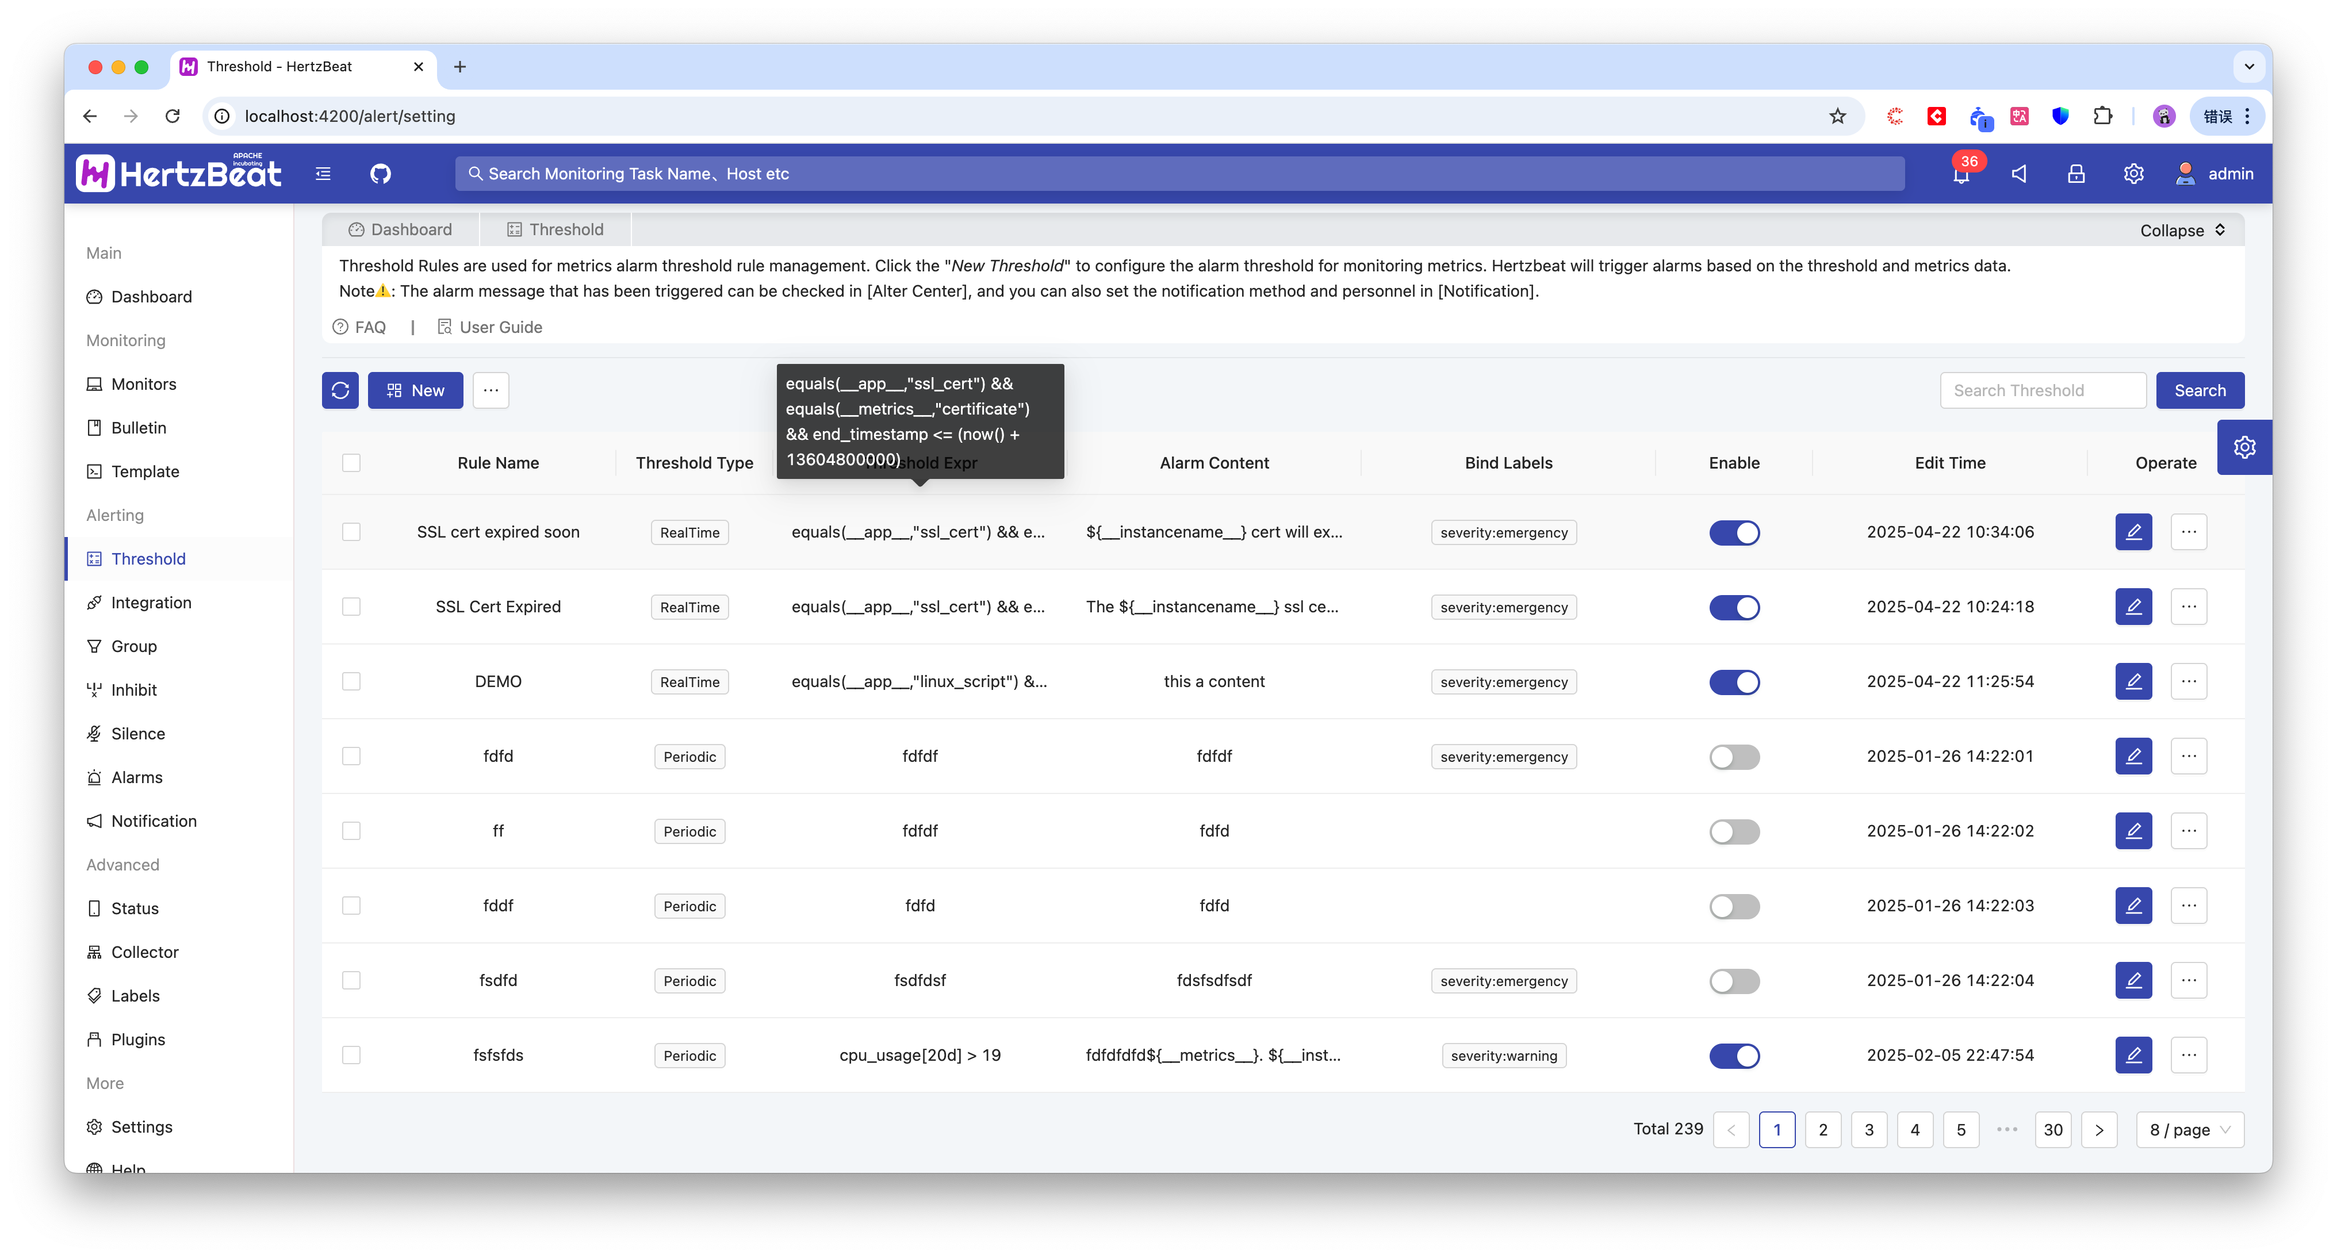Click the megaphone announcement icon in header
This screenshot has width=2337, height=1258.
pyautogui.click(x=2018, y=174)
